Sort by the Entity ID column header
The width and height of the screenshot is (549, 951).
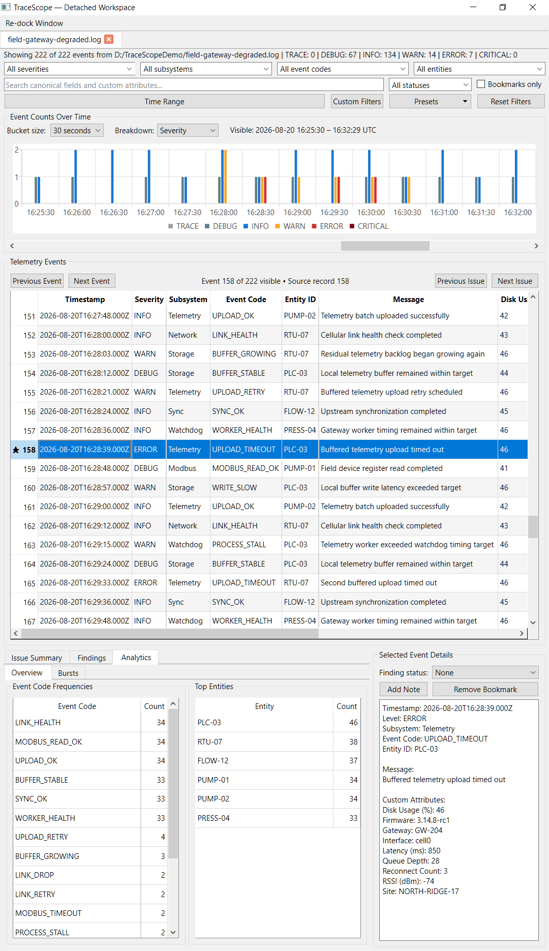(x=300, y=299)
